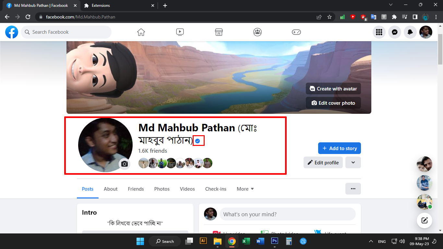Open the Extensions puzzle icon in toolbar
The image size is (443, 249).
[394, 17]
